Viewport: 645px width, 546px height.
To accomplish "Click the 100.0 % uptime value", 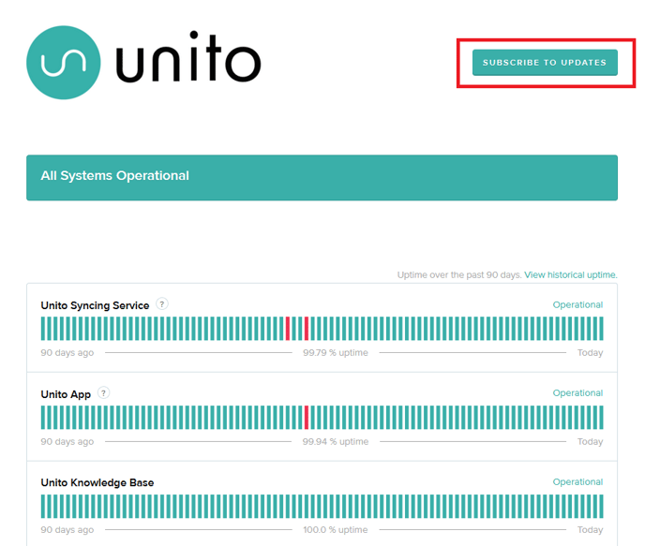I will [x=336, y=530].
